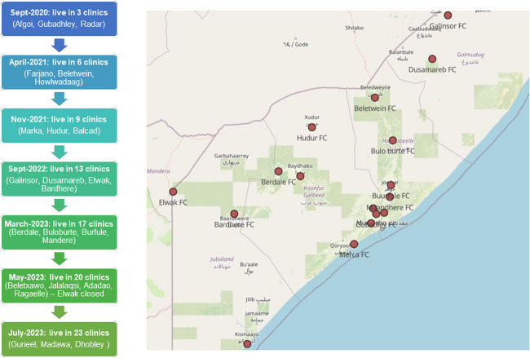
Task: Click the 'Baydhabo' place name on map
Action: coord(300,166)
